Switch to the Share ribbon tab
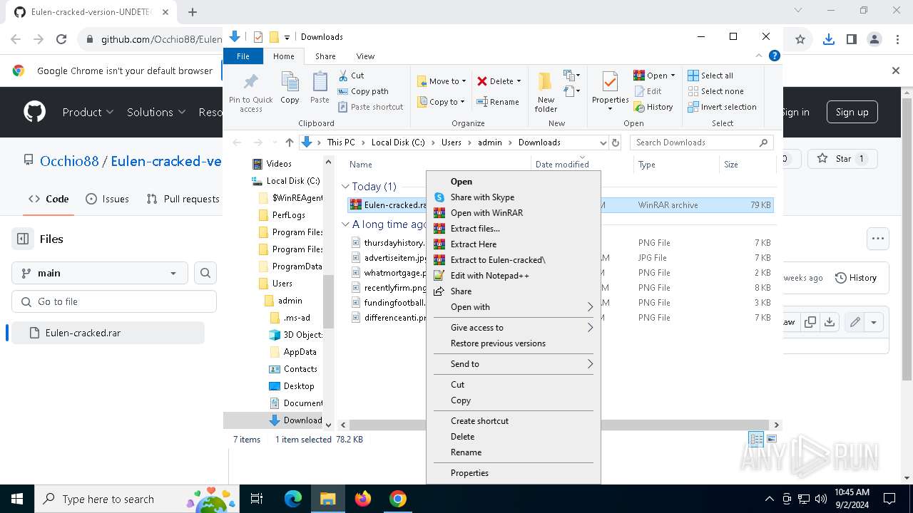 pos(325,56)
